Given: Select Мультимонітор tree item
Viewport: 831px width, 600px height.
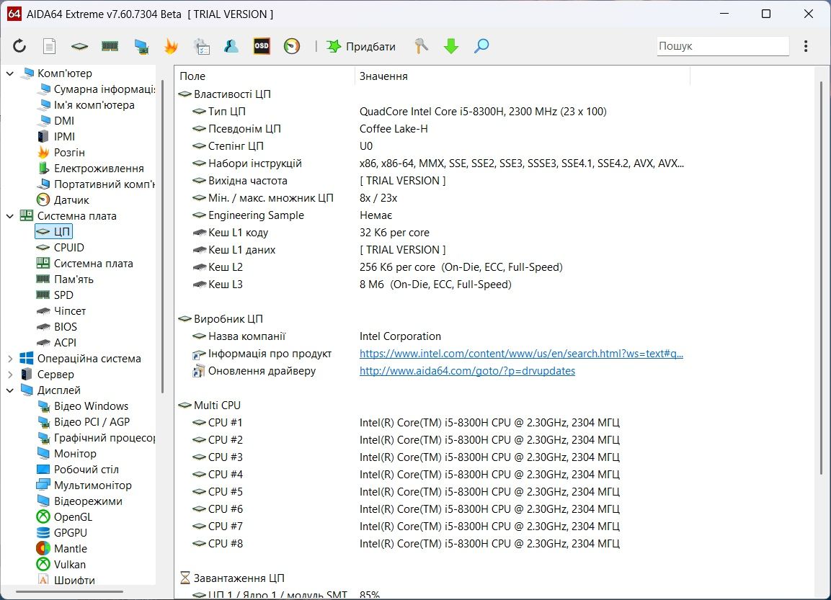Looking at the screenshot, I should 84,485.
